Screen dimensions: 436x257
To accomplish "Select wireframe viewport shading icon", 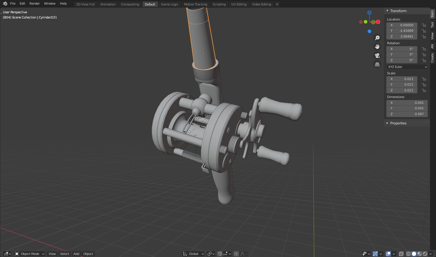I will (x=408, y=254).
